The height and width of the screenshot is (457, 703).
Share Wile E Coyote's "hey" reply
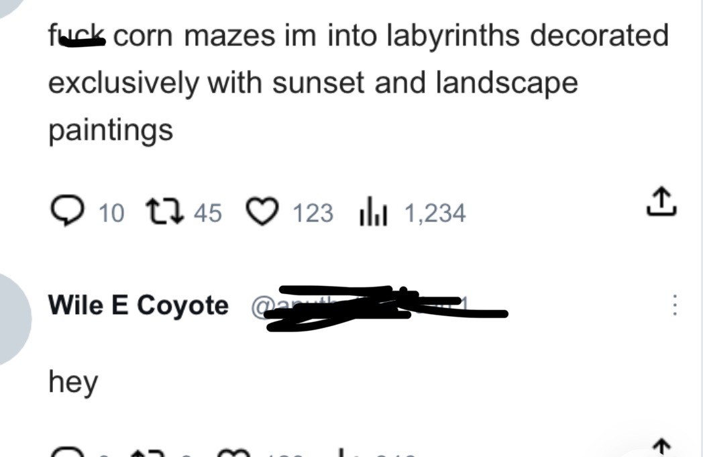click(x=661, y=450)
